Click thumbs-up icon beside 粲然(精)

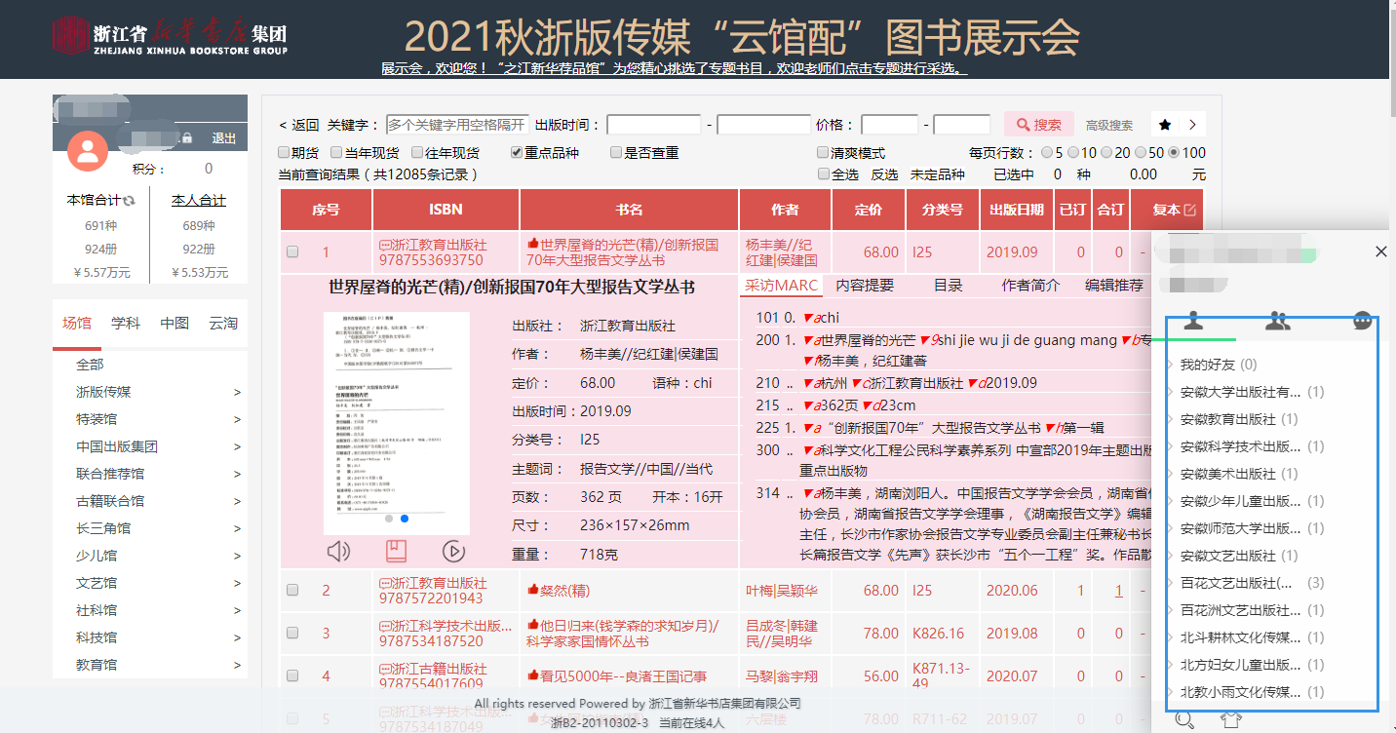[x=533, y=590]
